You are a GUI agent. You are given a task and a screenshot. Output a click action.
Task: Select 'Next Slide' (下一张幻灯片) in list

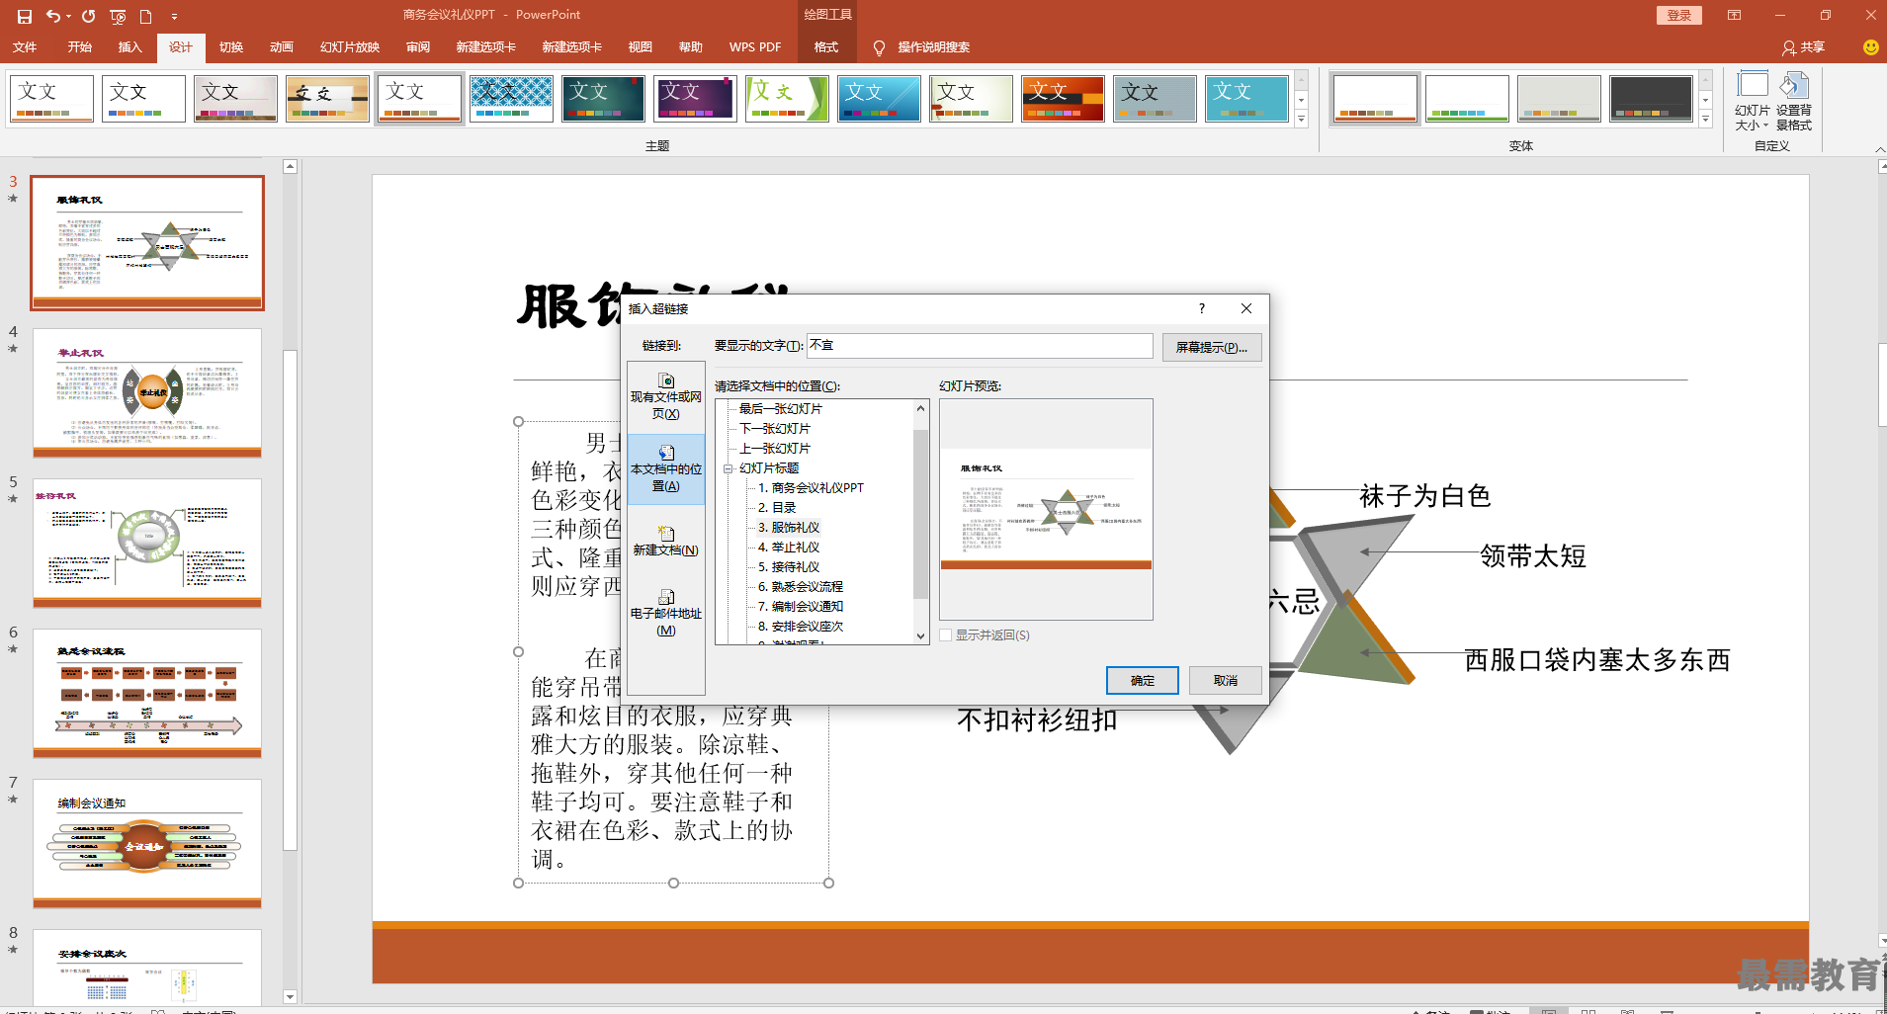pos(775,429)
